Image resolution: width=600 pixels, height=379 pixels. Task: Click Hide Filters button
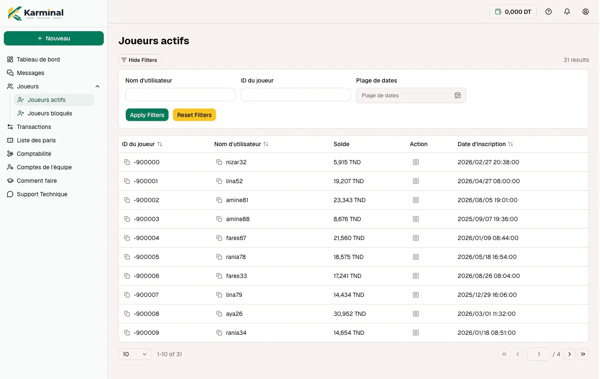[x=140, y=60]
